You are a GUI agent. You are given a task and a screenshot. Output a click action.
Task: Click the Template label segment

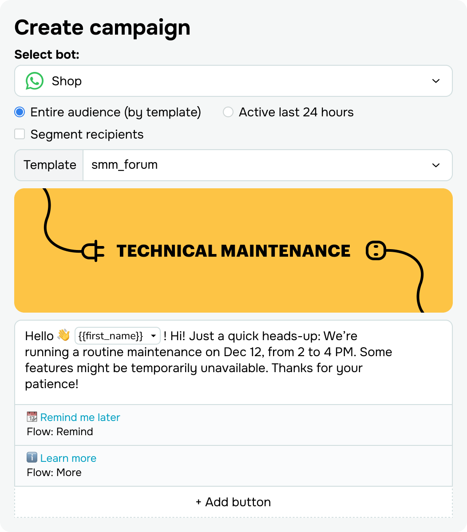pos(49,165)
